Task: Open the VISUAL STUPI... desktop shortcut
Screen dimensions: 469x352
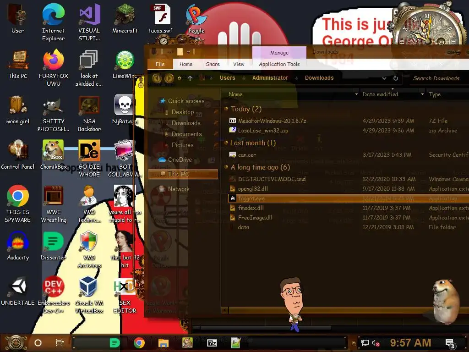Action: [89, 22]
